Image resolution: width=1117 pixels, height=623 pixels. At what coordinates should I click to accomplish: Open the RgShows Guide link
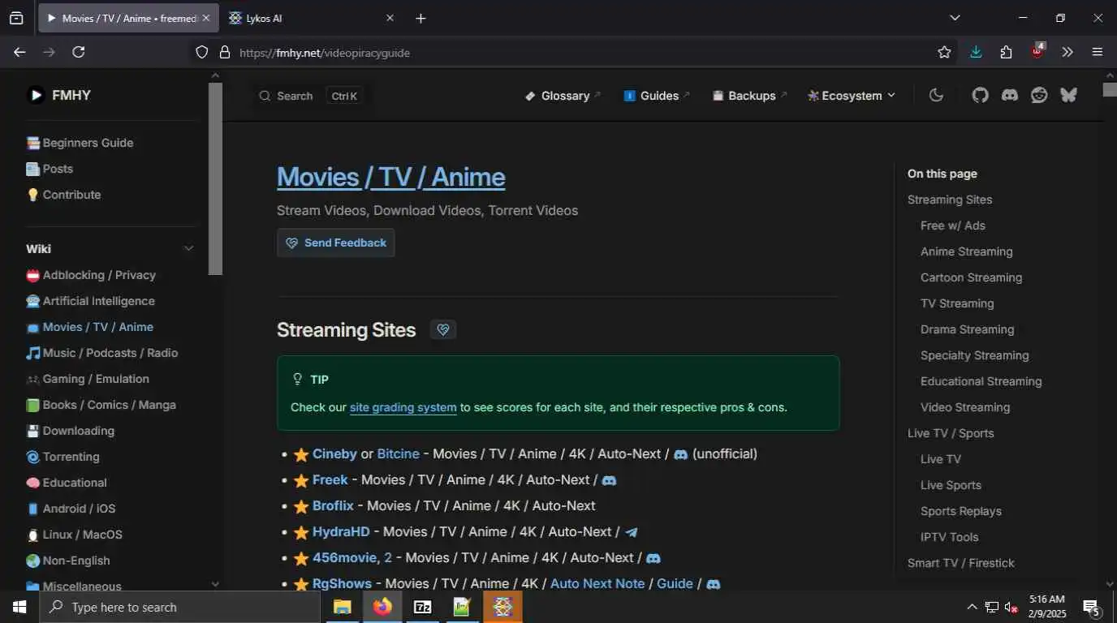(x=675, y=584)
